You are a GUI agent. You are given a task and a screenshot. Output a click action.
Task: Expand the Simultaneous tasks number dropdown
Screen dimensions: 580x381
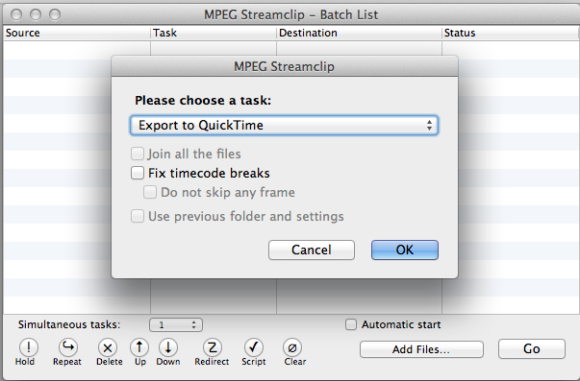[176, 325]
